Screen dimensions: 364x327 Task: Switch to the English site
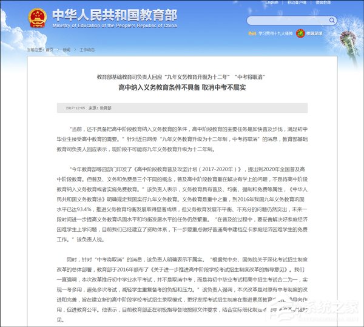272,2
